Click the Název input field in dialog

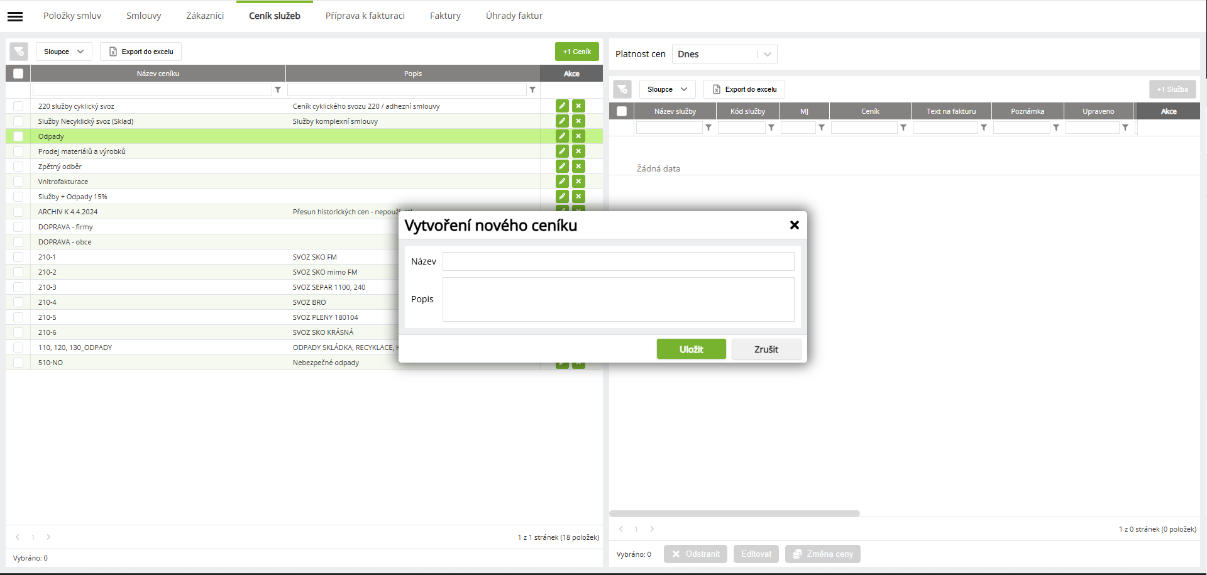click(619, 261)
